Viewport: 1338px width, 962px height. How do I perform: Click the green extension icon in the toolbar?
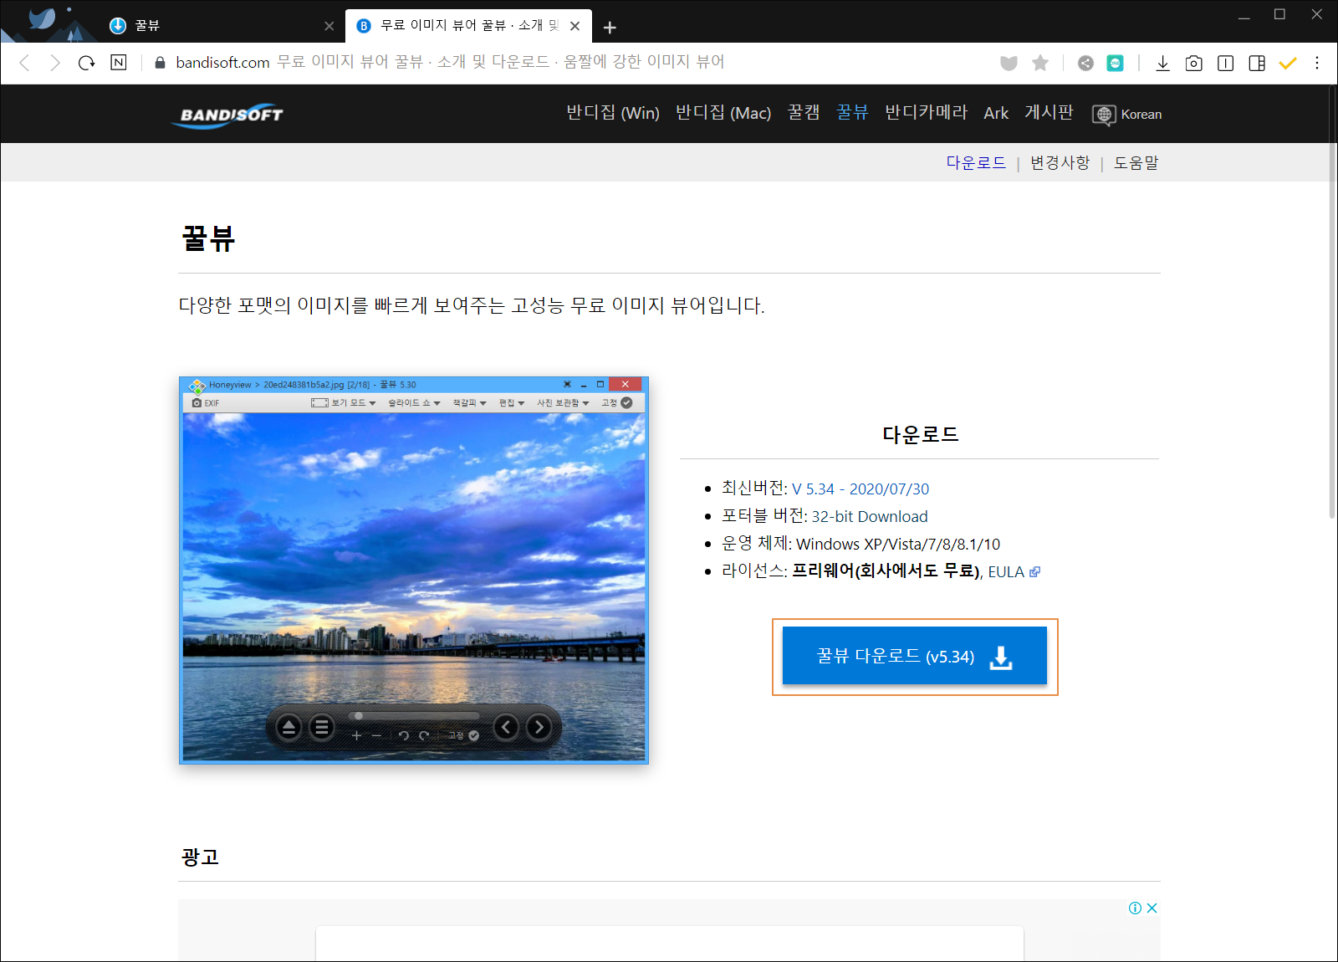(x=1116, y=63)
